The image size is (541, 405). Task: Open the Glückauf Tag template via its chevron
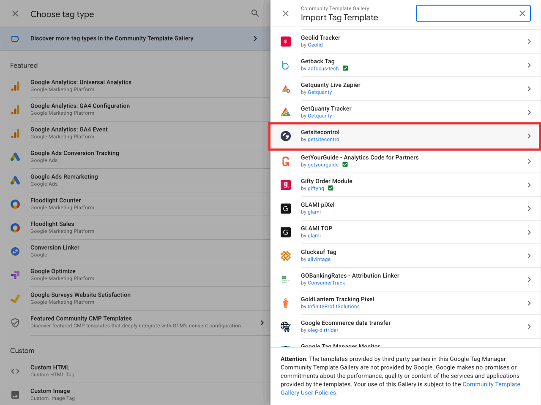(529, 256)
